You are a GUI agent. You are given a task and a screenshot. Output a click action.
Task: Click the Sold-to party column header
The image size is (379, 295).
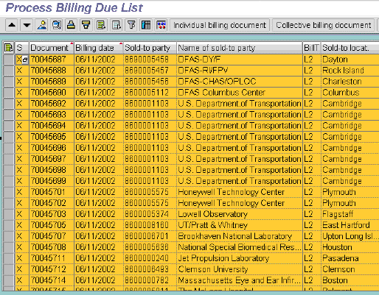150,48
